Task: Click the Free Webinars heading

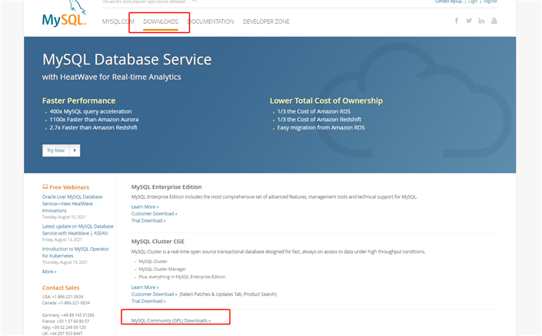Action: 65,187
